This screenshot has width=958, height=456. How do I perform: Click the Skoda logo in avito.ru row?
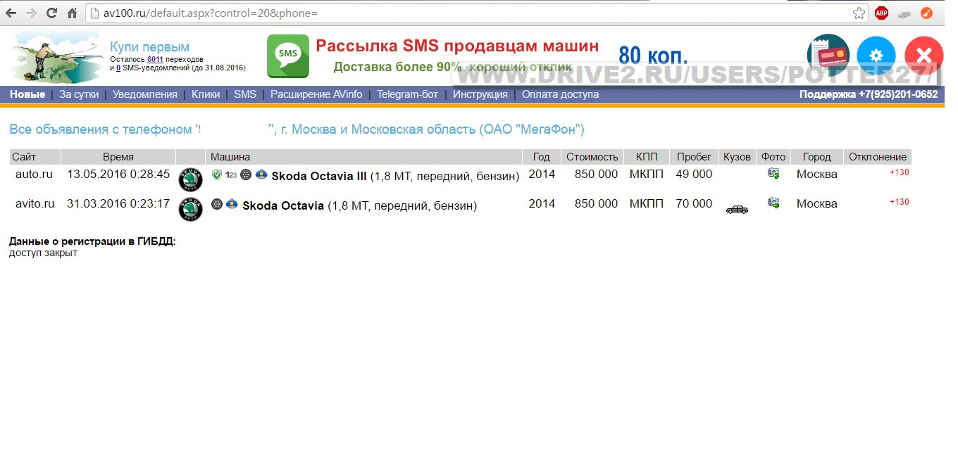[x=190, y=210]
